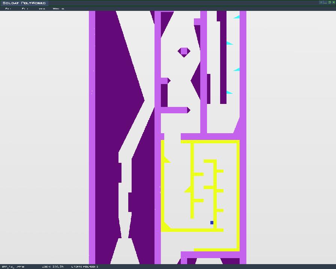The height and width of the screenshot is (269, 336).
Task: Open the Edit menu
Action: [25, 9]
